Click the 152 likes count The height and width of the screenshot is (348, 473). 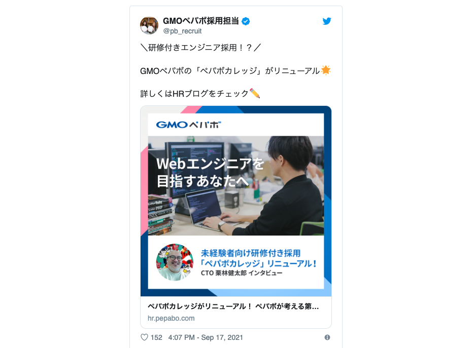tap(156, 337)
